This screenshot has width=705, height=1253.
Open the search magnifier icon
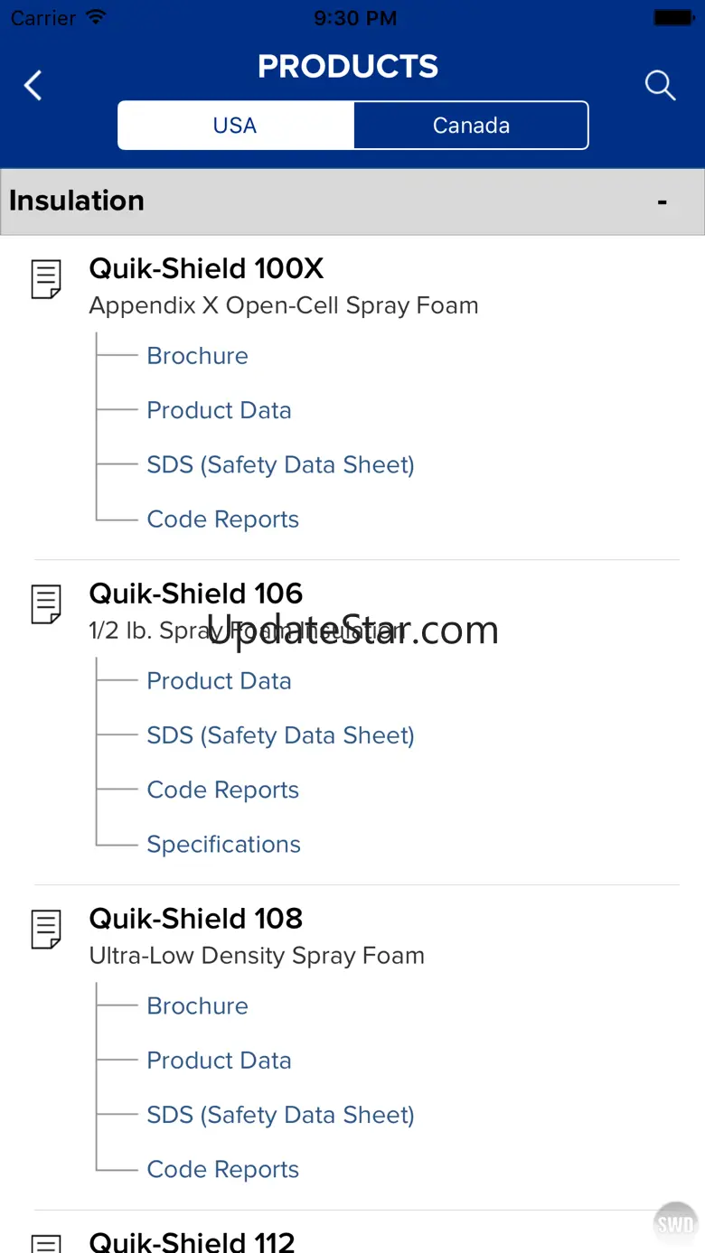[x=660, y=86]
